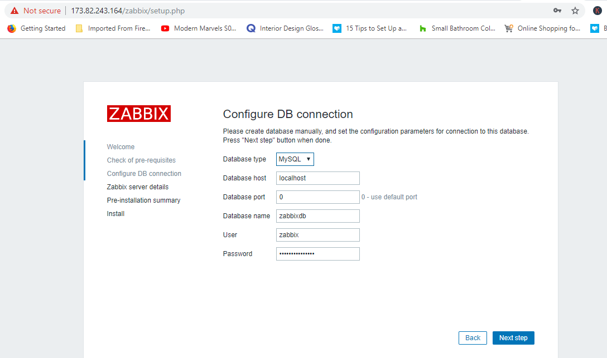
Task: Expand the Database type MySQL dropdown
Action: (295, 159)
